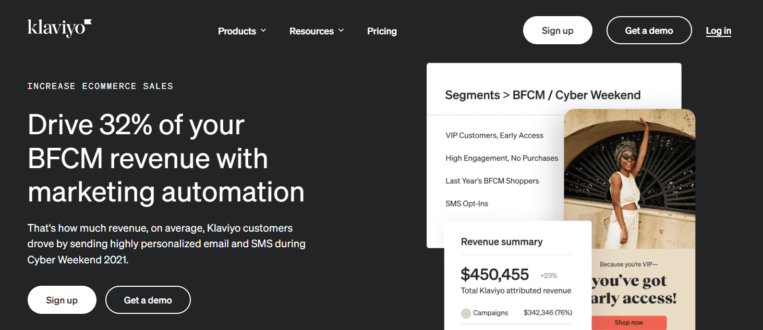
Task: Select High Engagement, No Purchases segment
Action: [x=501, y=158]
